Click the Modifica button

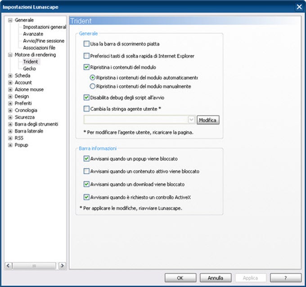208,120
